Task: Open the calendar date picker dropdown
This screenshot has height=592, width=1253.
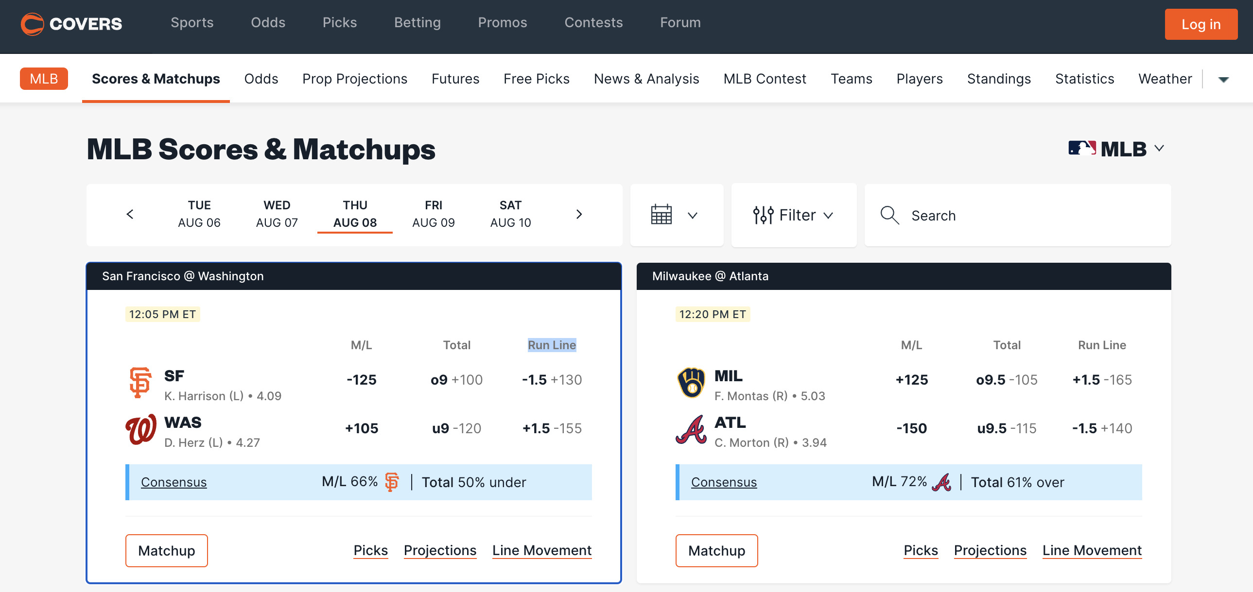Action: point(676,215)
